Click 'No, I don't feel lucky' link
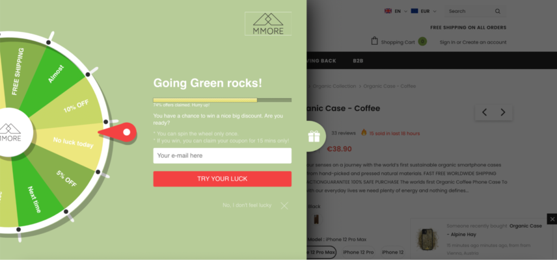This screenshot has height=260, width=557. tap(247, 205)
